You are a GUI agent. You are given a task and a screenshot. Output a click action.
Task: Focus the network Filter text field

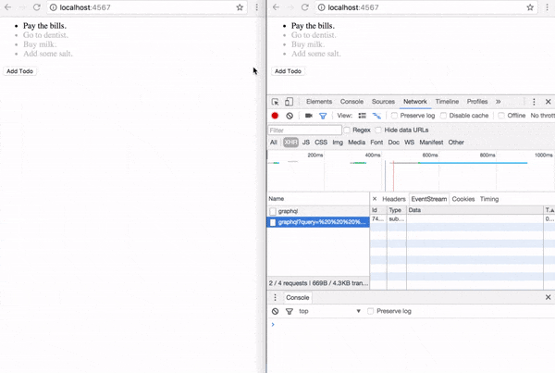(304, 130)
